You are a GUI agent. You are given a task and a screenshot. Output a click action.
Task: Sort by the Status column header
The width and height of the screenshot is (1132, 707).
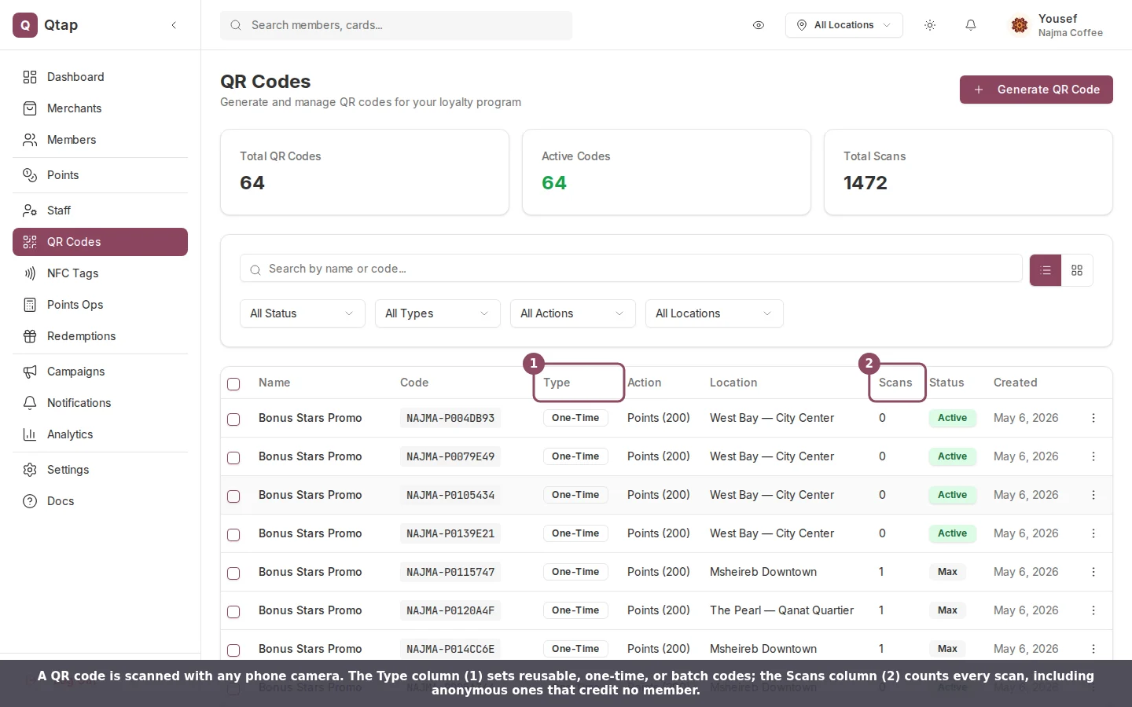coord(946,383)
